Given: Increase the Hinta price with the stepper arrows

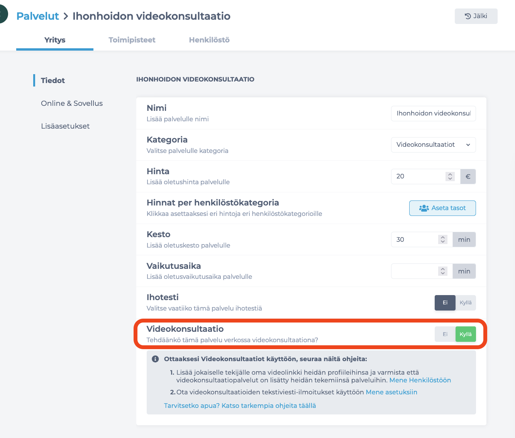Looking at the screenshot, I should click(x=450, y=175).
